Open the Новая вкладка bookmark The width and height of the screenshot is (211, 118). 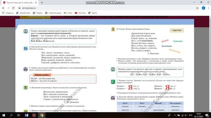(53, 13)
